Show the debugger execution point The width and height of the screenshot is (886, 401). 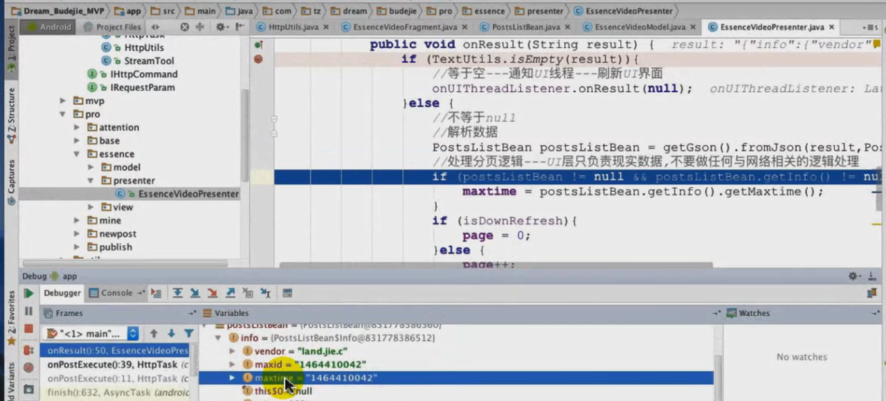[x=156, y=293]
